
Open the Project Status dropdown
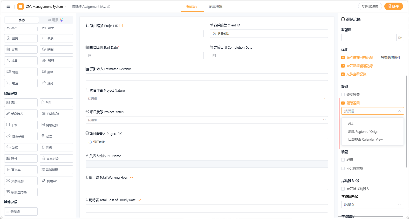207,120
